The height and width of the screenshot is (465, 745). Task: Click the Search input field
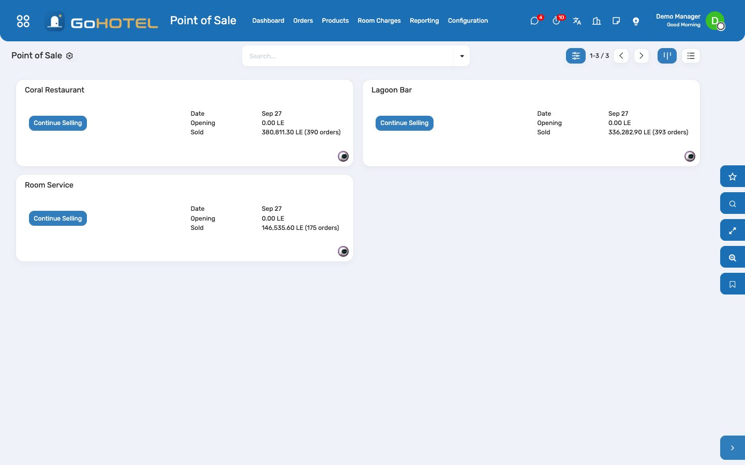(x=348, y=56)
